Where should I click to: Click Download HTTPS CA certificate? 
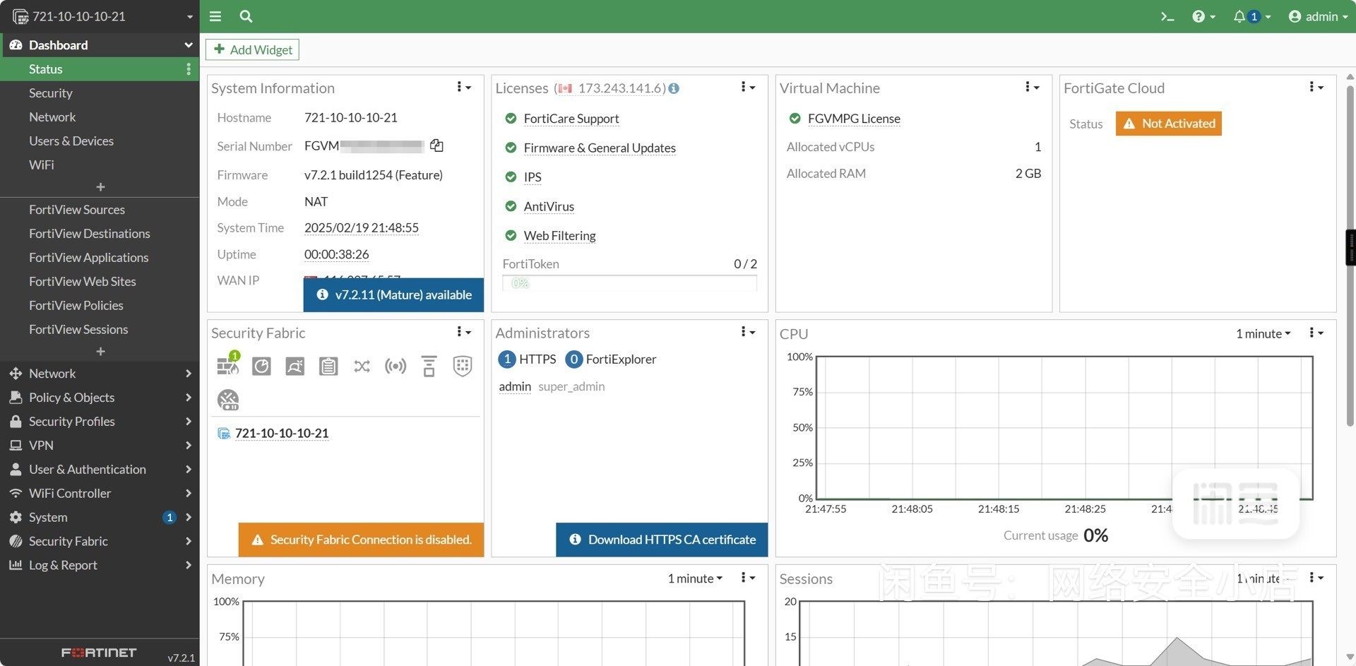(662, 540)
